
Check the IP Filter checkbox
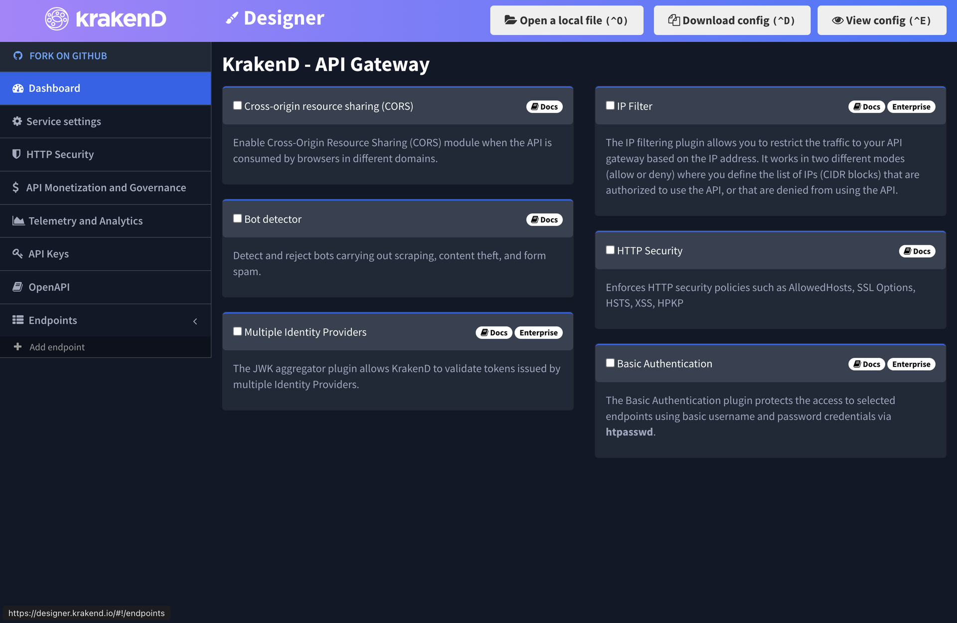610,106
